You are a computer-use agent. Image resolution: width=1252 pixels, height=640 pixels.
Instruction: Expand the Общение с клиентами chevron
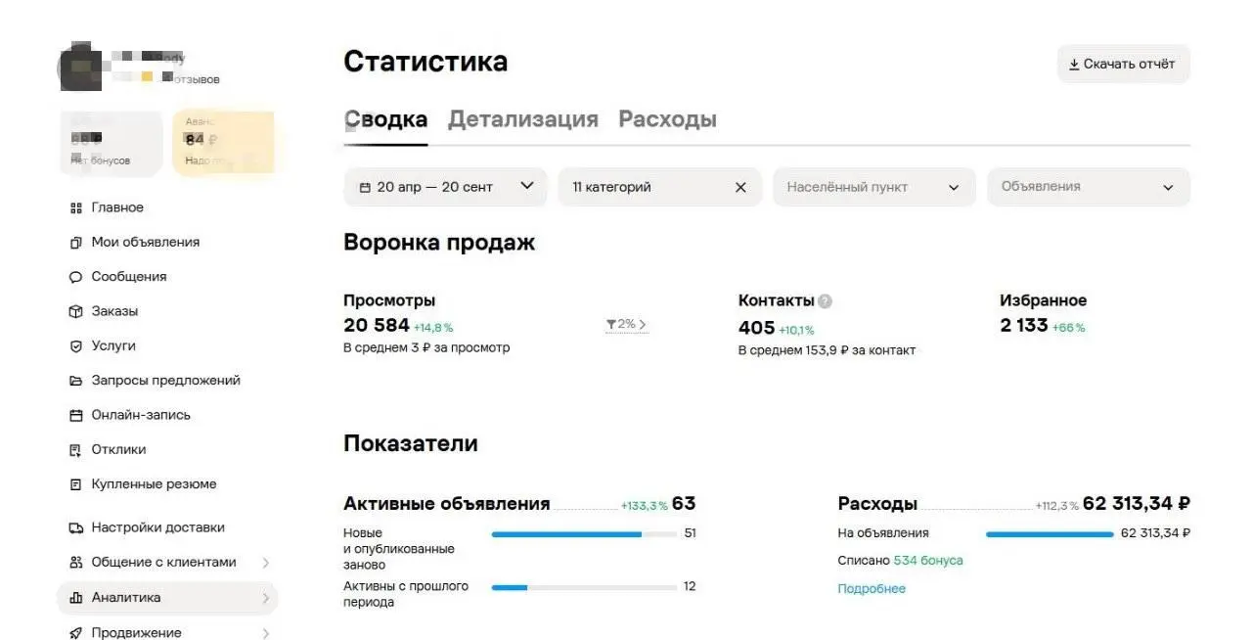click(x=265, y=563)
